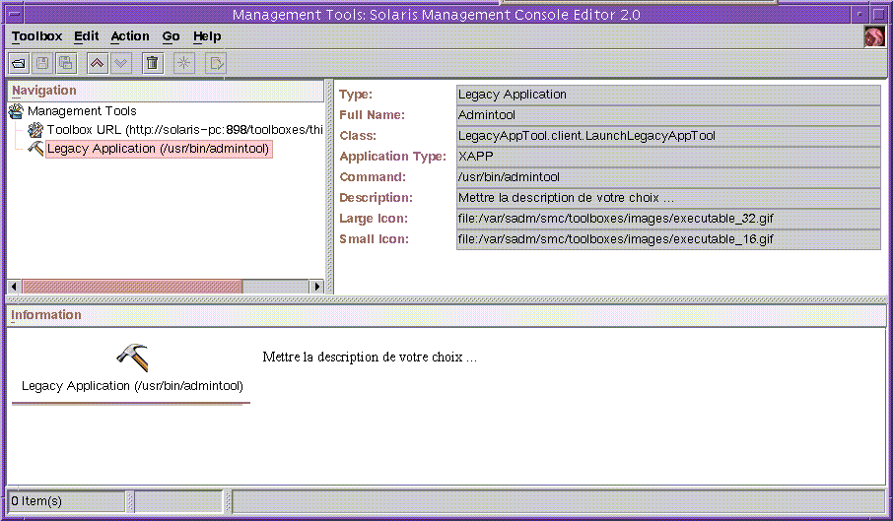Click the large hammer icon in Information pane
The width and height of the screenshot is (893, 521).
pos(132,358)
